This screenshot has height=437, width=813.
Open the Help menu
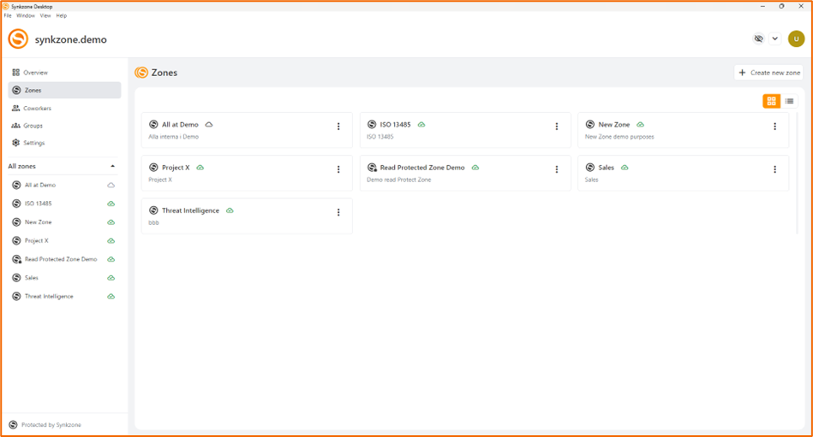click(62, 15)
